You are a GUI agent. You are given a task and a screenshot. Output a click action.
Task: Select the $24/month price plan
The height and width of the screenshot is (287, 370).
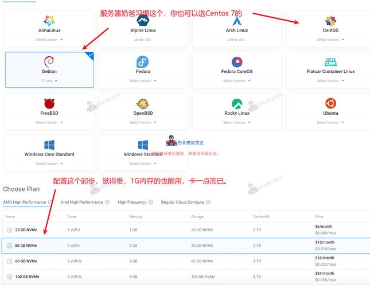(325, 274)
